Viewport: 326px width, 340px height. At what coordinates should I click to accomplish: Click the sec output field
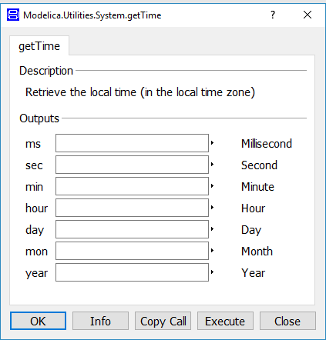tap(132, 165)
